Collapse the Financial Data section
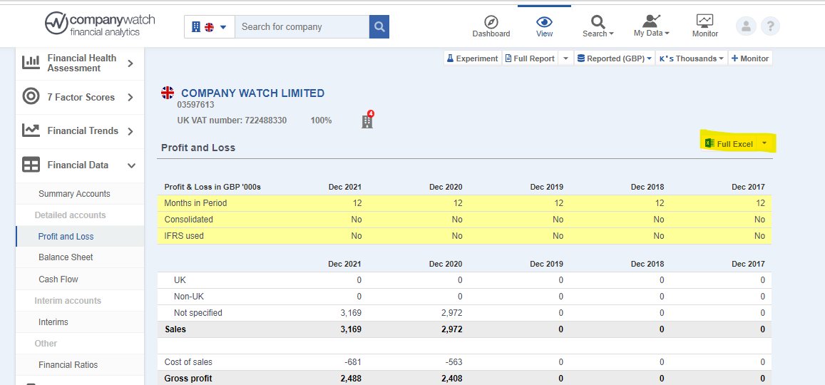825x385 pixels. click(131, 165)
